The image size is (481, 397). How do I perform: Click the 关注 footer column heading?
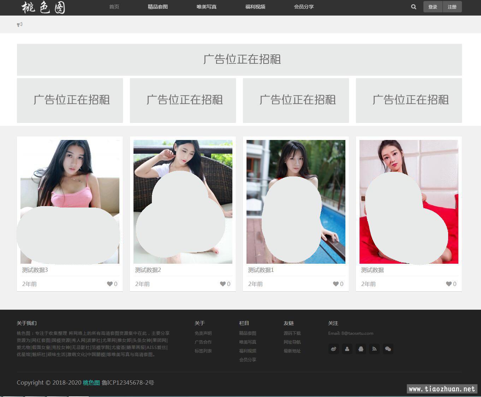(x=333, y=323)
